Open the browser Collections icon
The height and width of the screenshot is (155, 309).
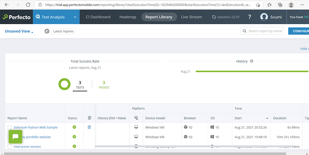tap(280, 5)
